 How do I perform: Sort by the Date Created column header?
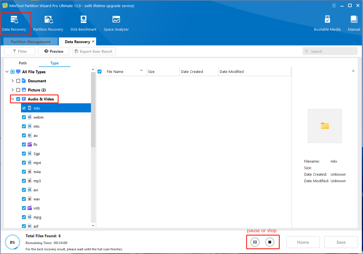click(199, 72)
